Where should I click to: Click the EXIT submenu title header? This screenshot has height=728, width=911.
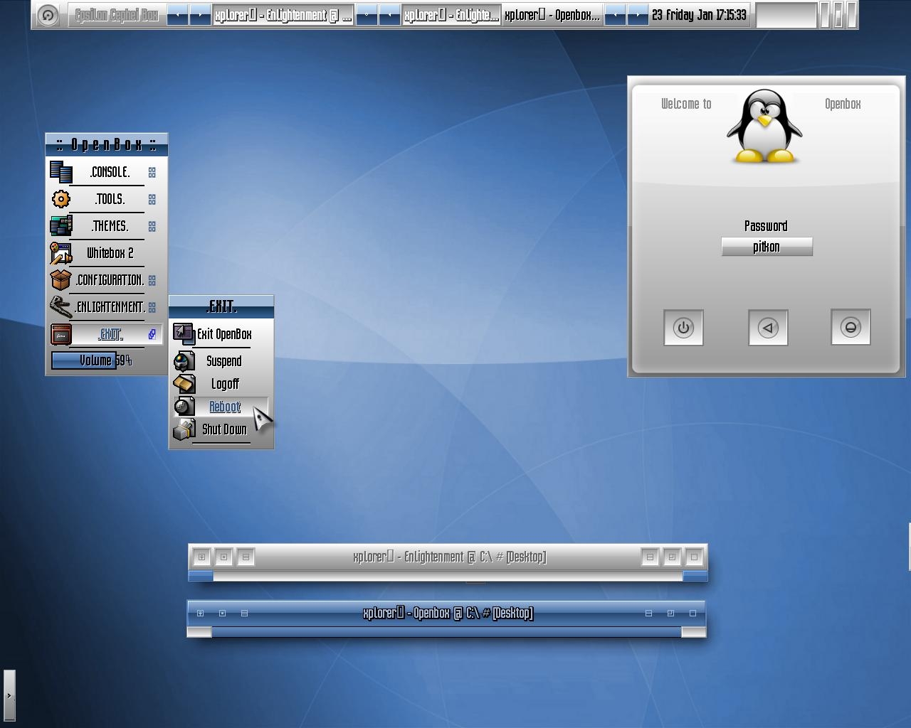click(221, 307)
